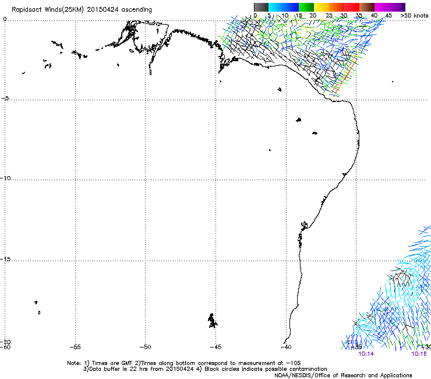431x379 pixels.
Task: Click the green 15–20 knots legend swatch
Action: [x=306, y=7]
